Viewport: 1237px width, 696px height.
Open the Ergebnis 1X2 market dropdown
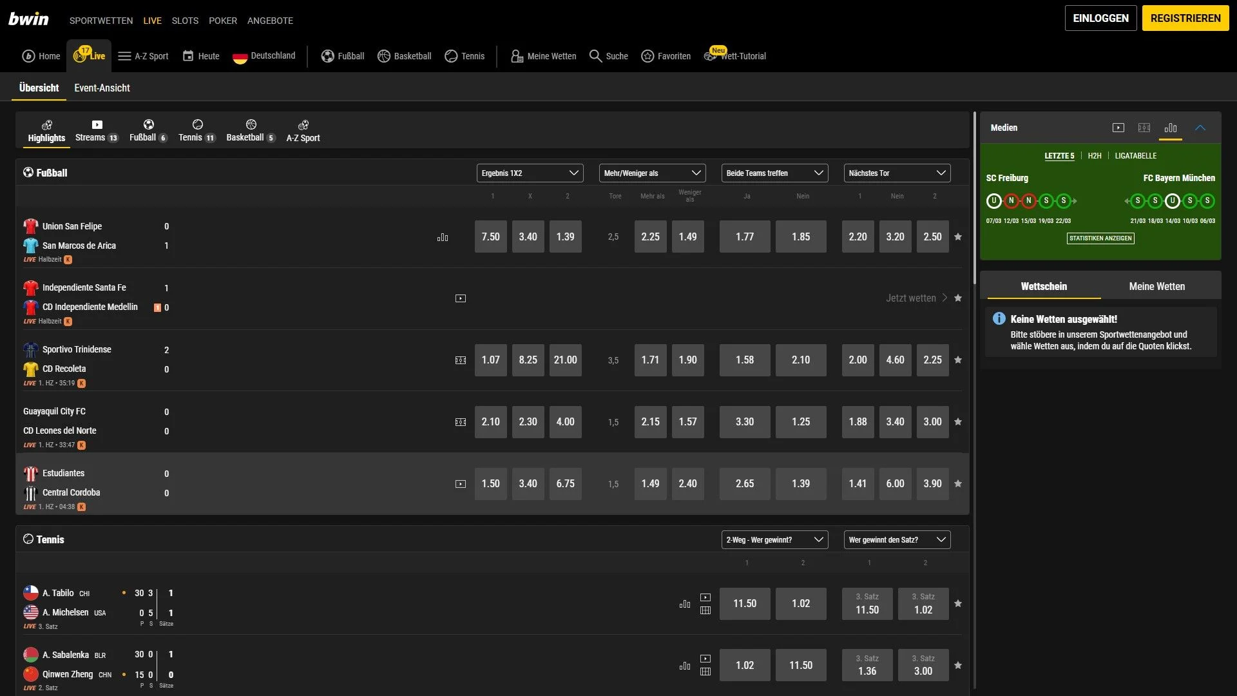click(x=530, y=173)
